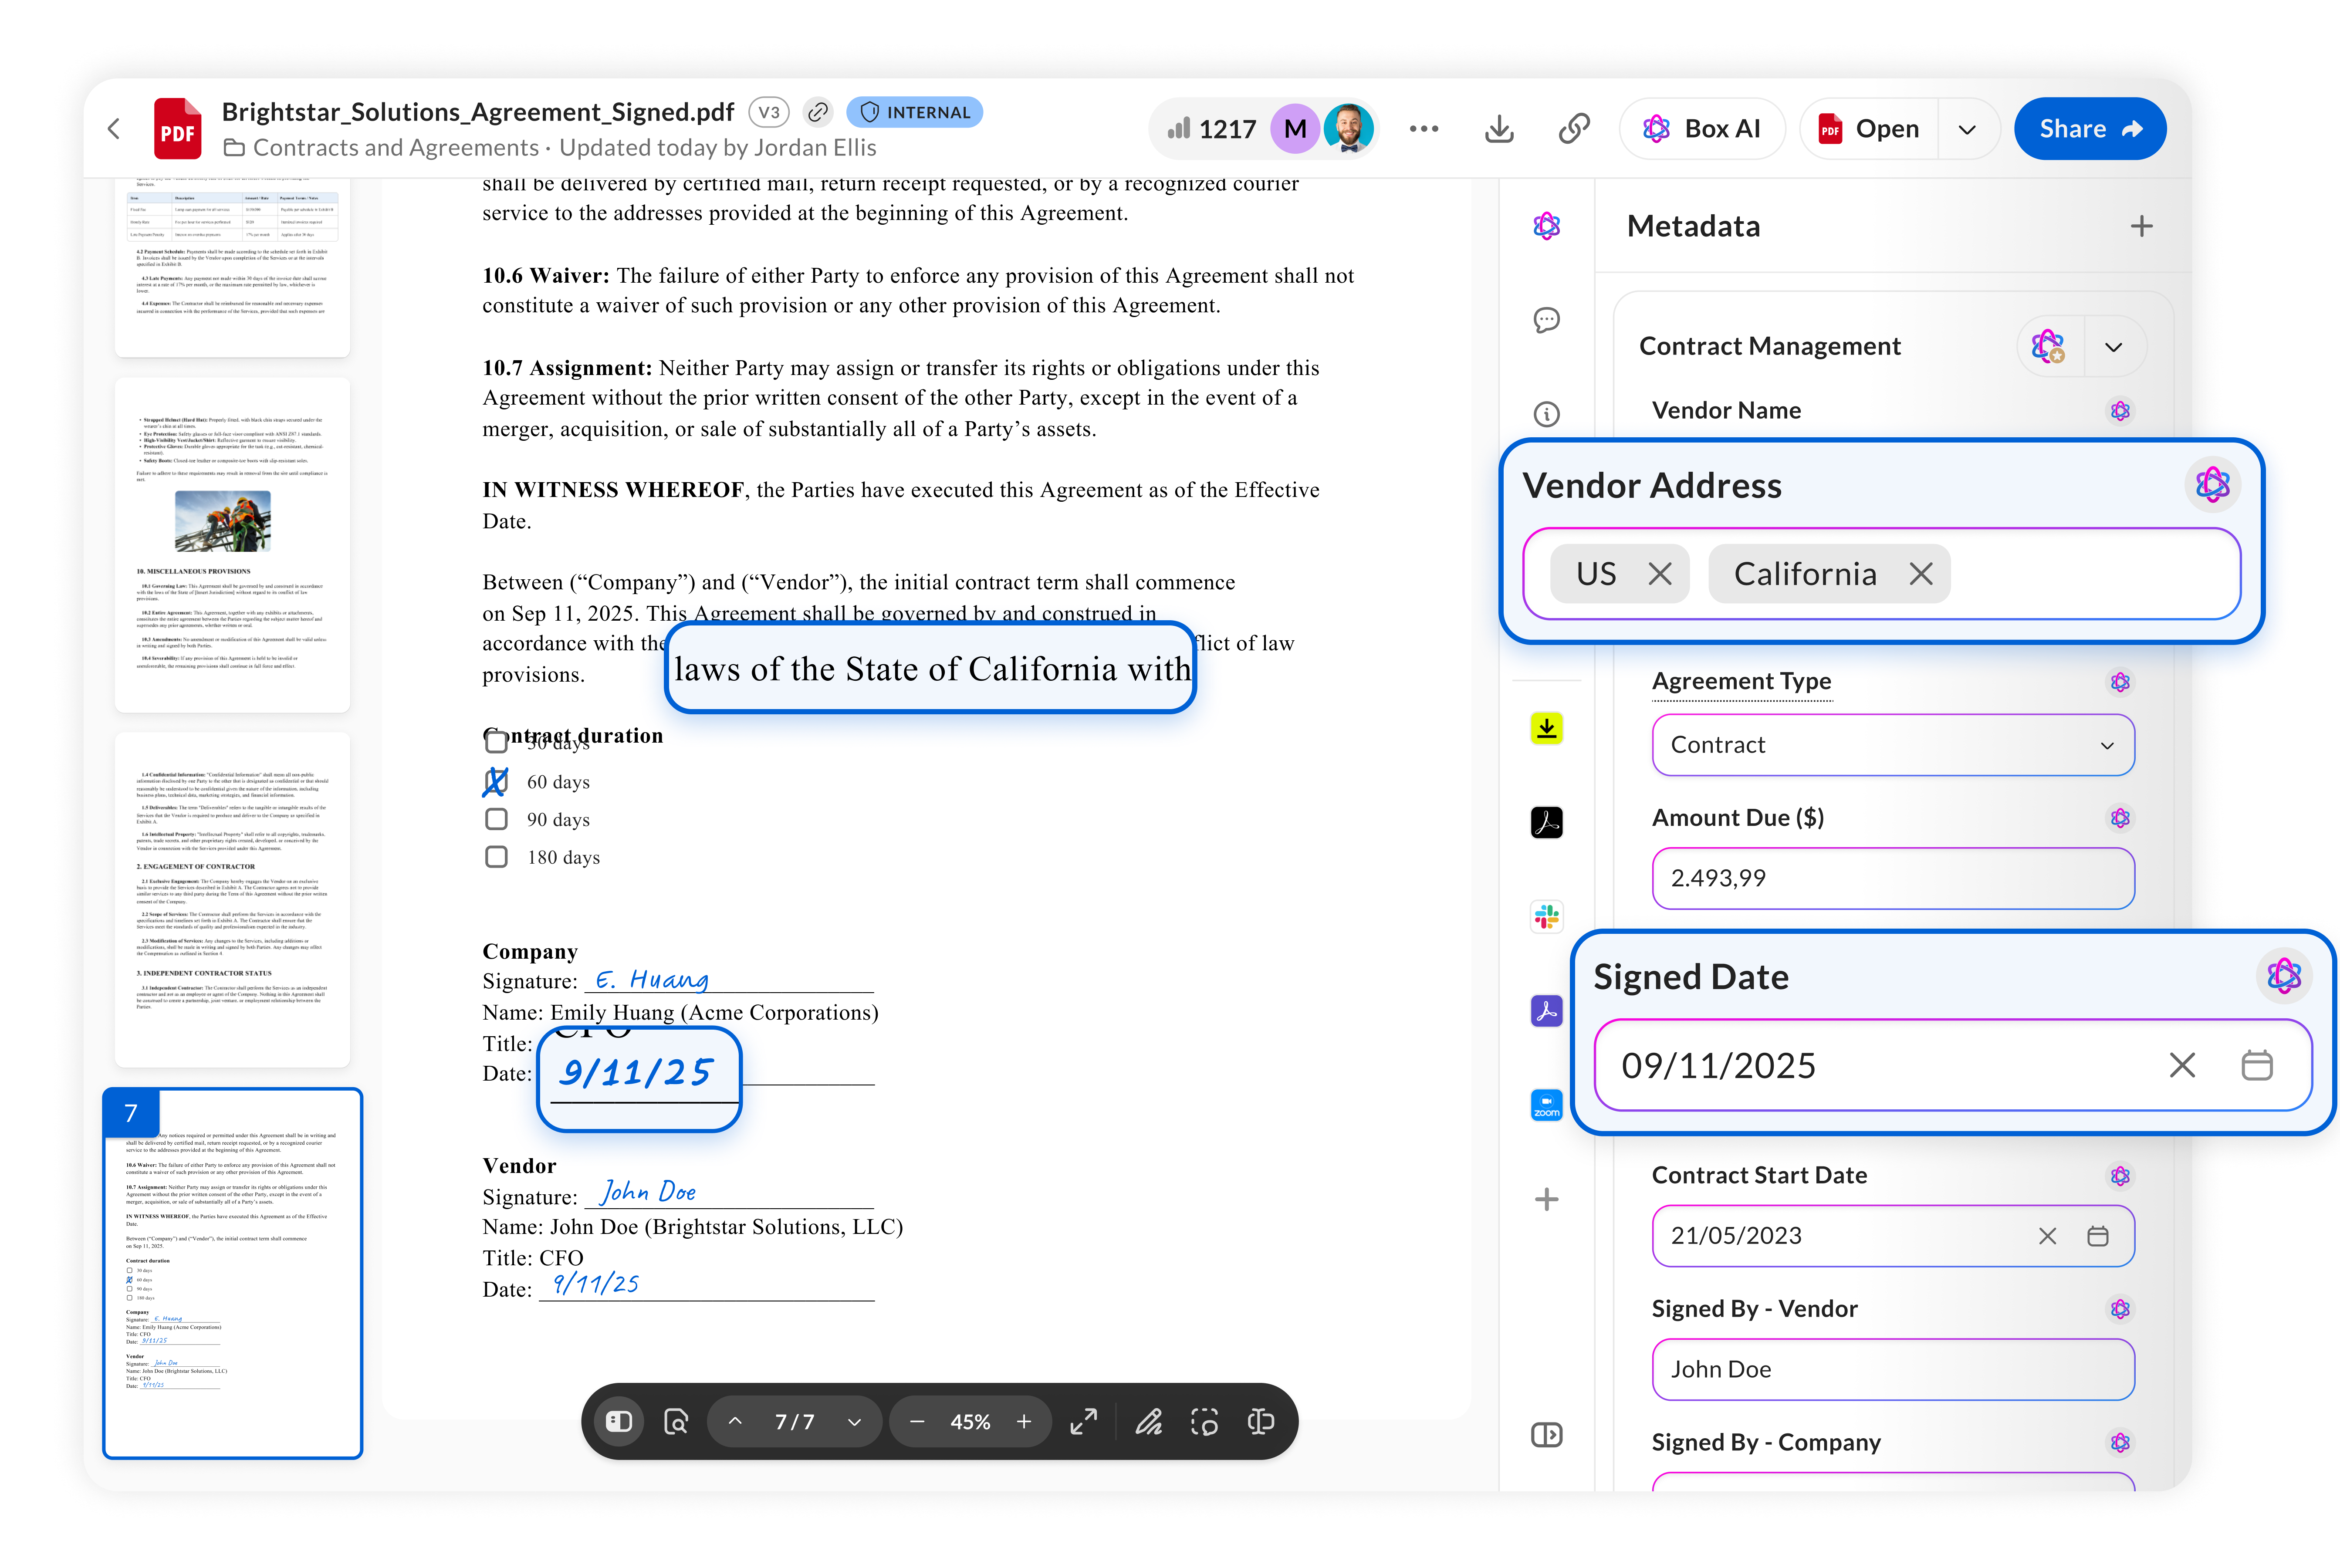Click the AI icon beside Agreement Type
The height and width of the screenshot is (1568, 2340).
(2120, 682)
